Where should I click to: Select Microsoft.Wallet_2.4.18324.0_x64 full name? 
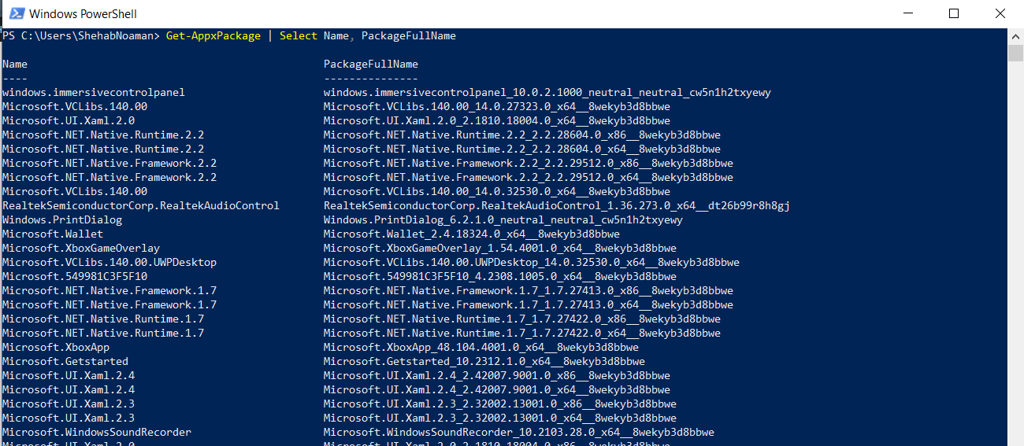pos(472,234)
